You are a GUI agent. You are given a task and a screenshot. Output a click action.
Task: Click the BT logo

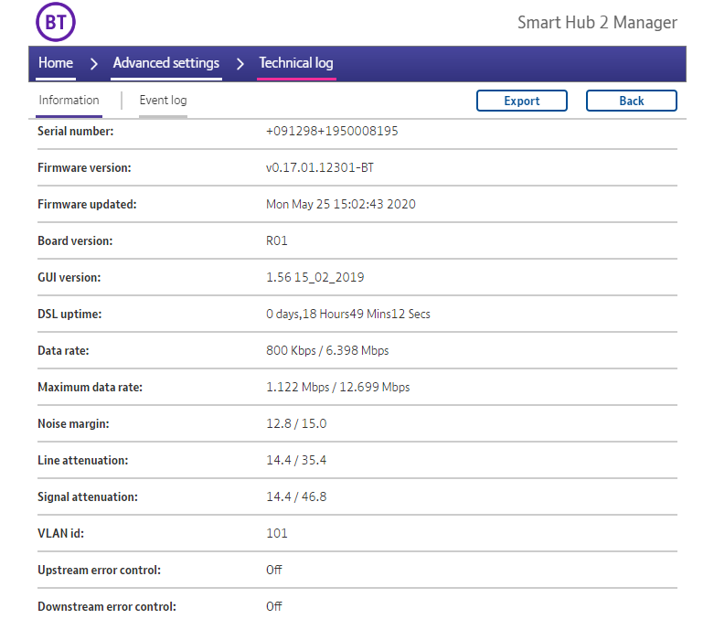tap(55, 22)
